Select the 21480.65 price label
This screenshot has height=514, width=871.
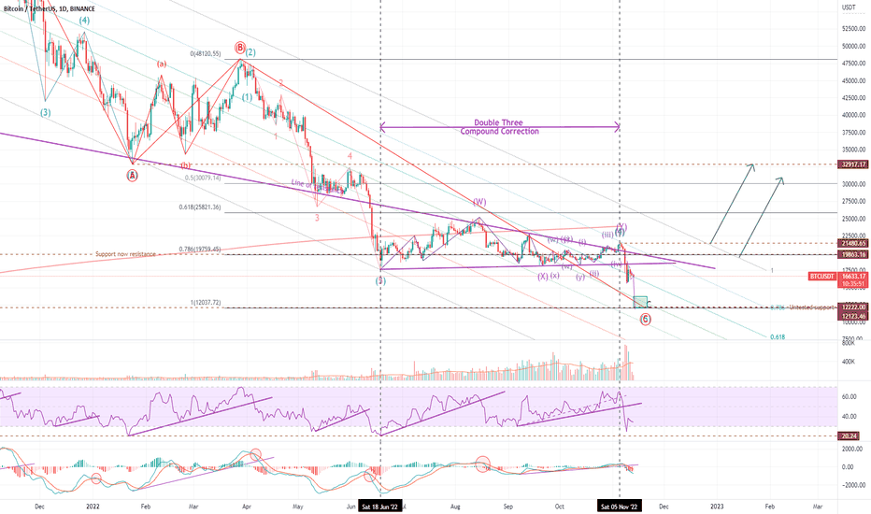[853, 243]
